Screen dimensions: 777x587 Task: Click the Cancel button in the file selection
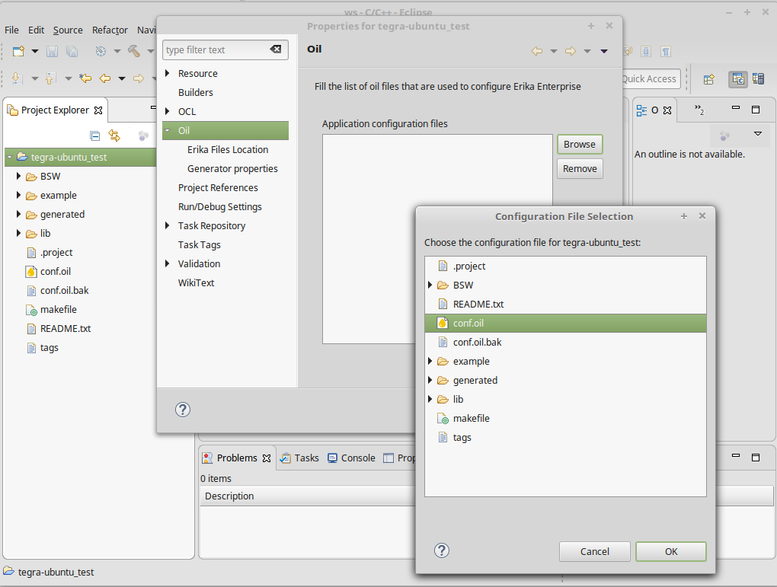click(595, 551)
